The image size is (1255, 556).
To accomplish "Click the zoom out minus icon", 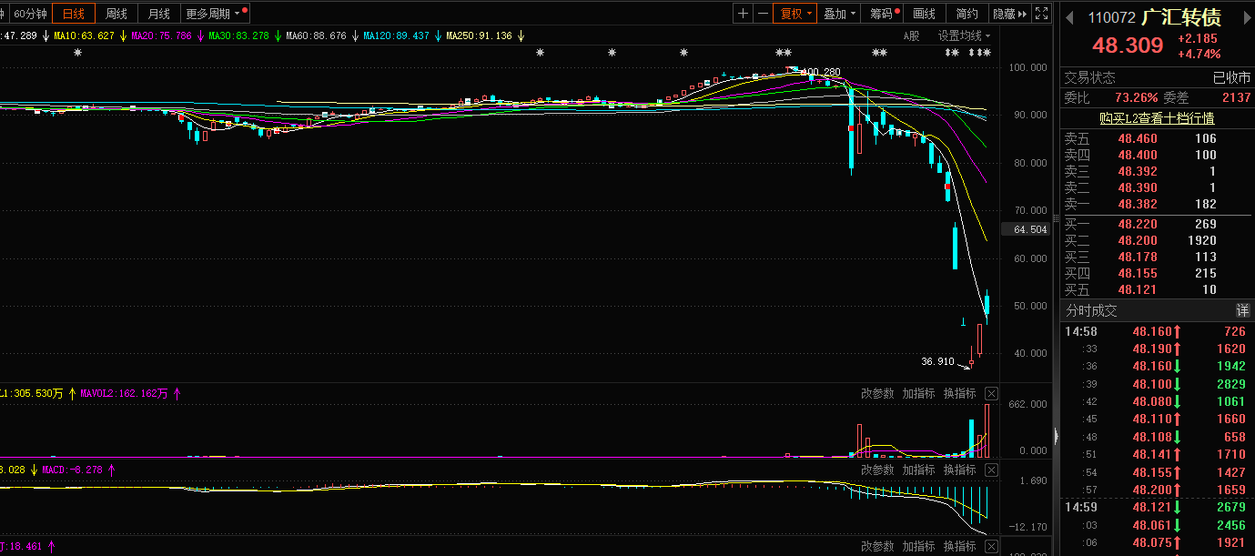I will pyautogui.click(x=763, y=14).
